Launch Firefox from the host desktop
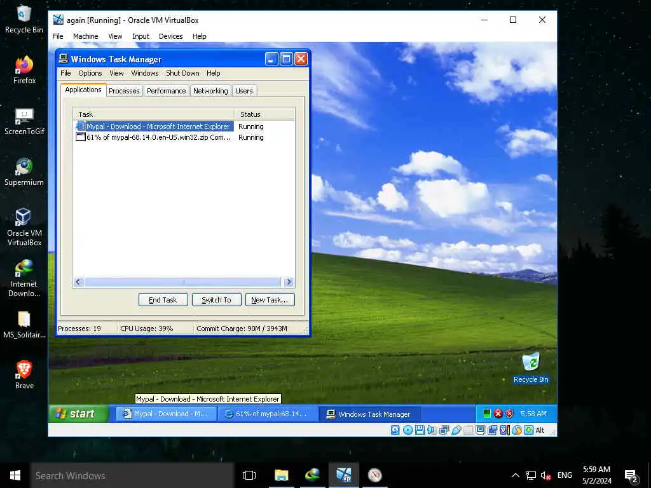This screenshot has height=488, width=651. pyautogui.click(x=24, y=70)
